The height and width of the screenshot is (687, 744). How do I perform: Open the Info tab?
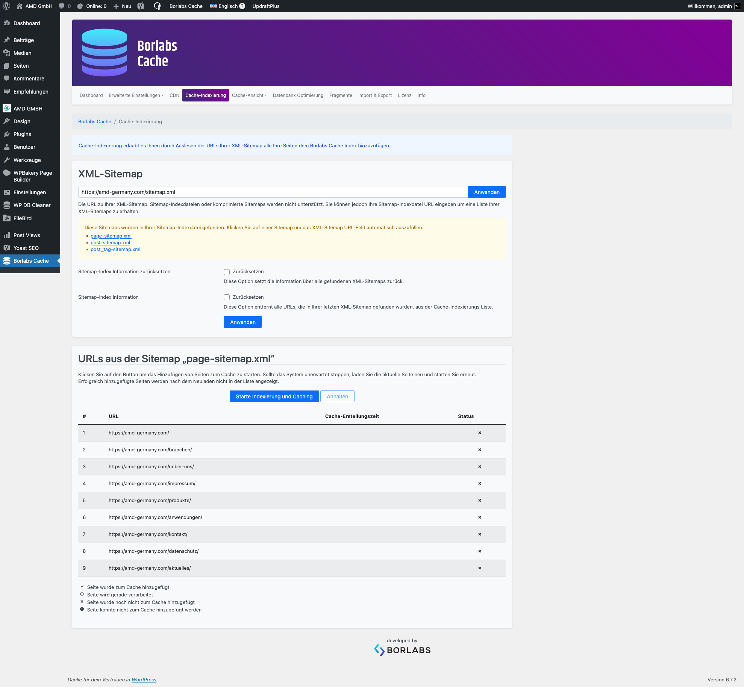click(421, 95)
